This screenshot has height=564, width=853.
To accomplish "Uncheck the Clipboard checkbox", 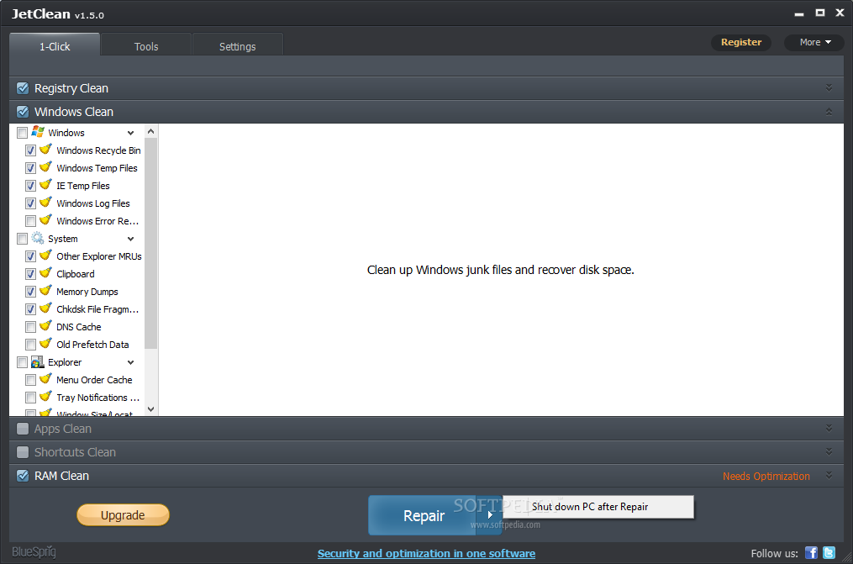I will click(x=31, y=274).
